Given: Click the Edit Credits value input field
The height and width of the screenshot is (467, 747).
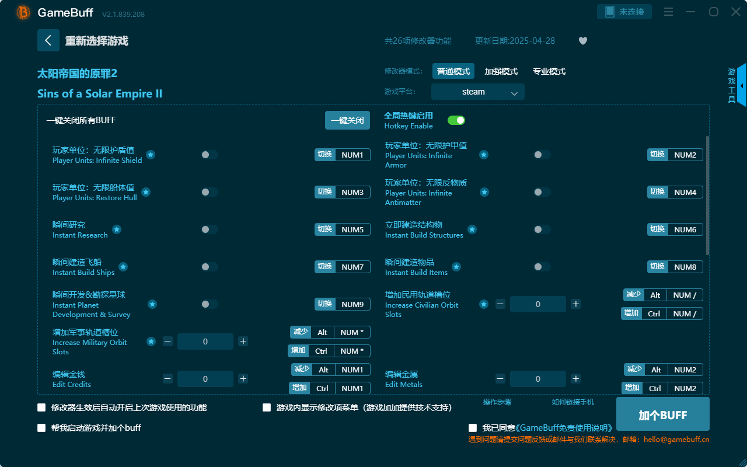Looking at the screenshot, I should click(x=205, y=378).
